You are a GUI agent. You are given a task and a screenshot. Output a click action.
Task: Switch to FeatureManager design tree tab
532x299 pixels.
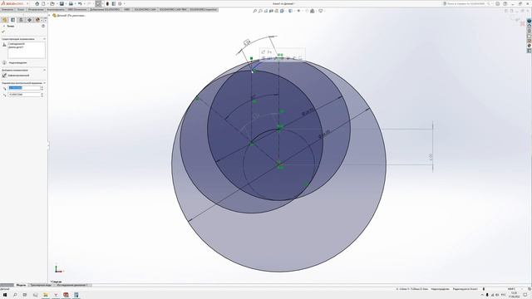[5, 20]
